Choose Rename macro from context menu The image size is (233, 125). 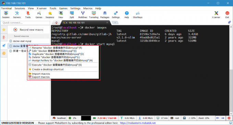point(63,48)
